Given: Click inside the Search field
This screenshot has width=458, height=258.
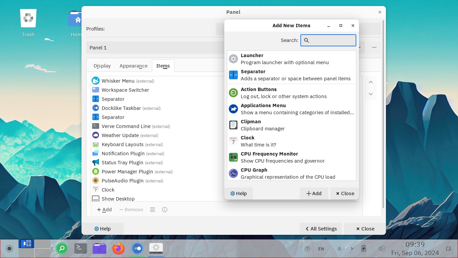Looking at the screenshot, I should click(328, 40).
